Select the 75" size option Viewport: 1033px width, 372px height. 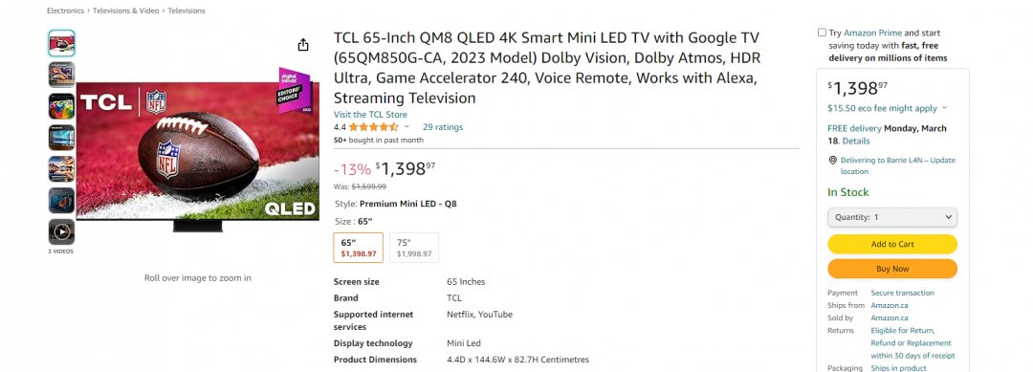pyautogui.click(x=414, y=248)
